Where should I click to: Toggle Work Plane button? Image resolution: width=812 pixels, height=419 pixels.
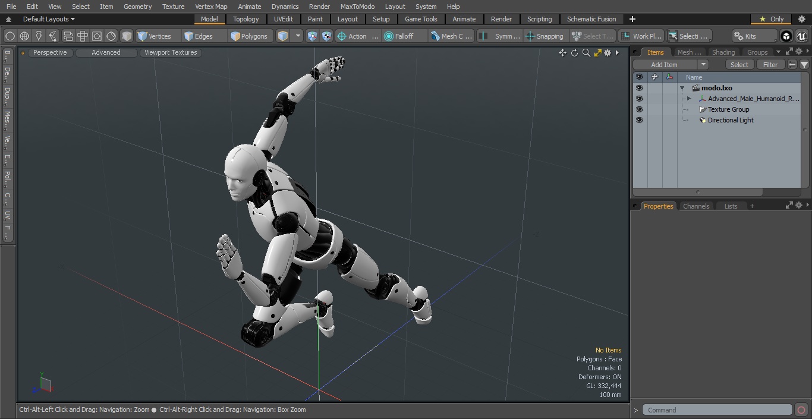(641, 36)
